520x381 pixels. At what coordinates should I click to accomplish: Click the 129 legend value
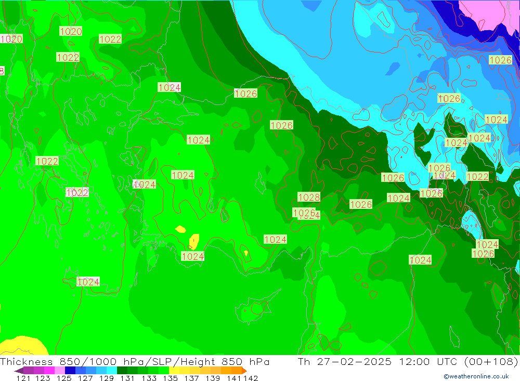(x=107, y=378)
